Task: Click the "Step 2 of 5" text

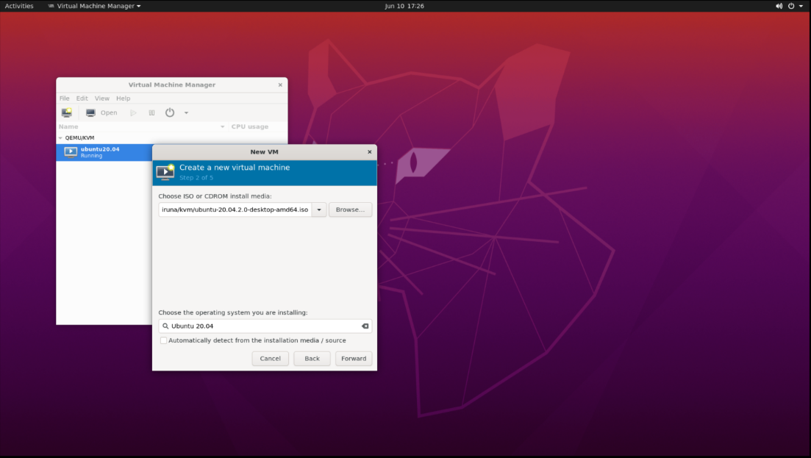Action: click(x=196, y=178)
